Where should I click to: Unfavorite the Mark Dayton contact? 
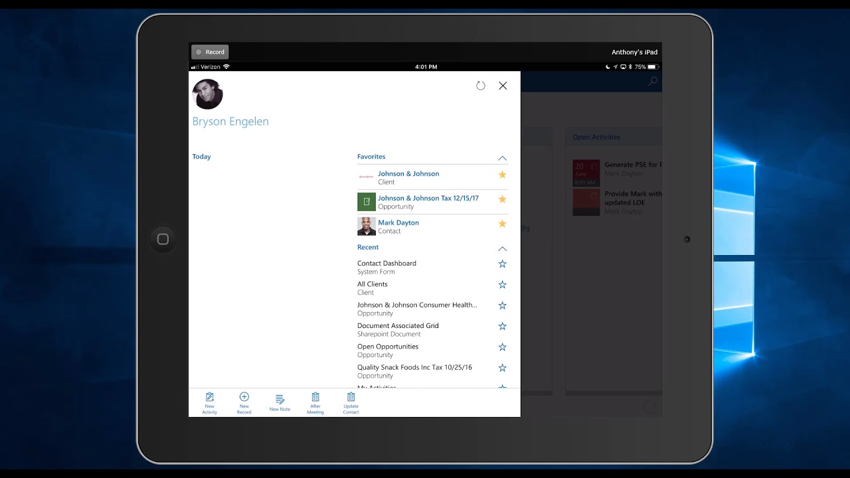click(x=503, y=224)
